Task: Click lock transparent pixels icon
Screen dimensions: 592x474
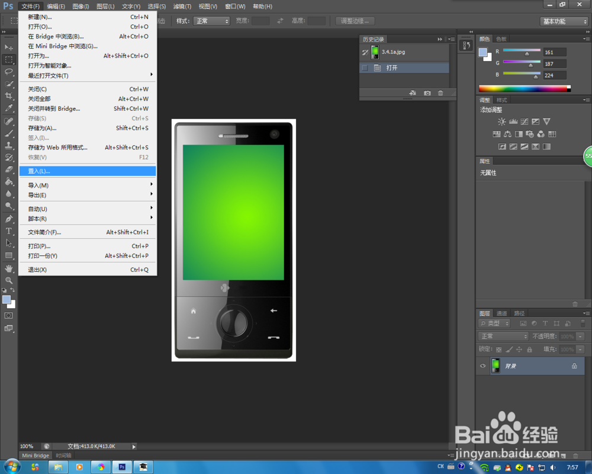Action: [498, 349]
